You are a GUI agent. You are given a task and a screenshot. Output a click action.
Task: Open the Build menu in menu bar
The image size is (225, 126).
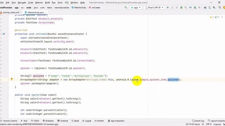tap(47, 2)
